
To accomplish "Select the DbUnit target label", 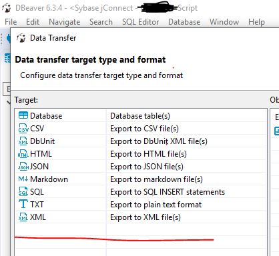I will pyautogui.click(x=43, y=141).
